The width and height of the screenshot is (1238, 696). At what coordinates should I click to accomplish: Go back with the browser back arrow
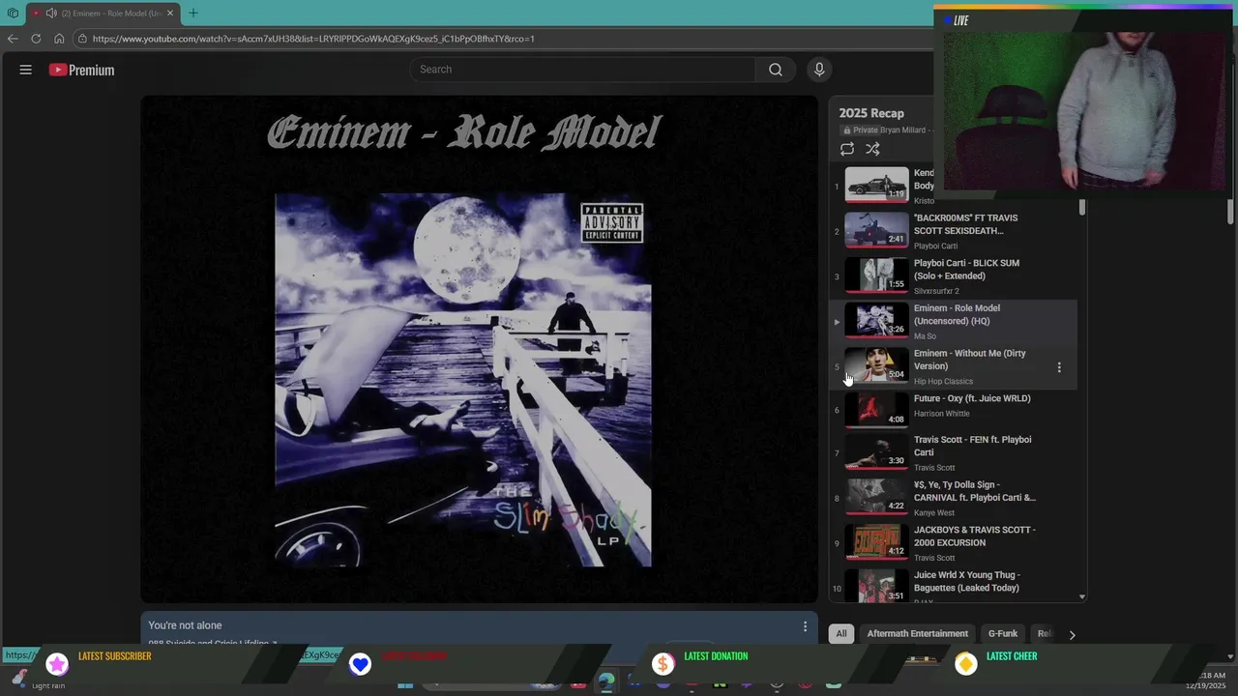click(x=13, y=39)
